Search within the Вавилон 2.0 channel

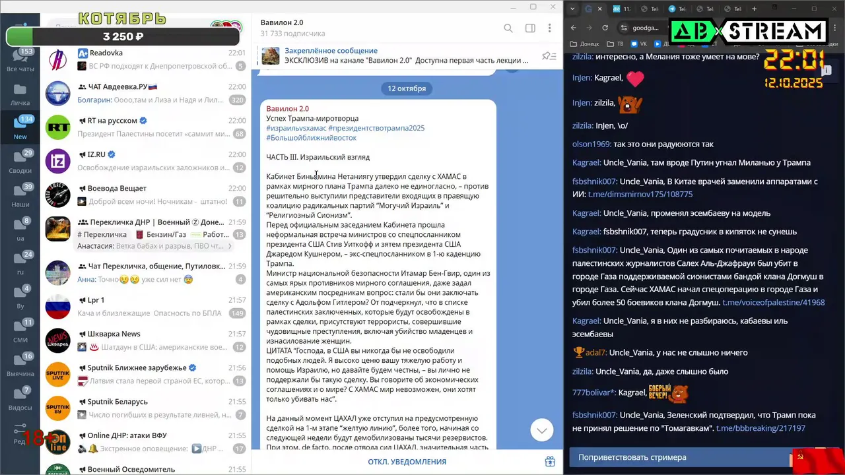click(x=508, y=28)
